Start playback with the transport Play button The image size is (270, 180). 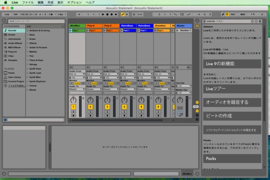click(x=103, y=14)
